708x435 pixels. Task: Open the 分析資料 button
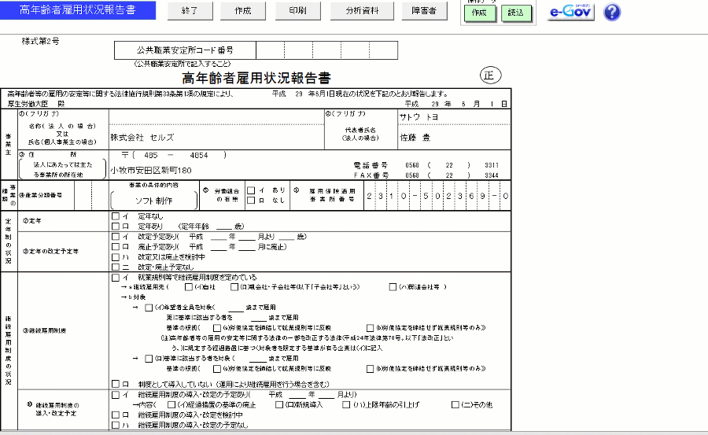[362, 11]
